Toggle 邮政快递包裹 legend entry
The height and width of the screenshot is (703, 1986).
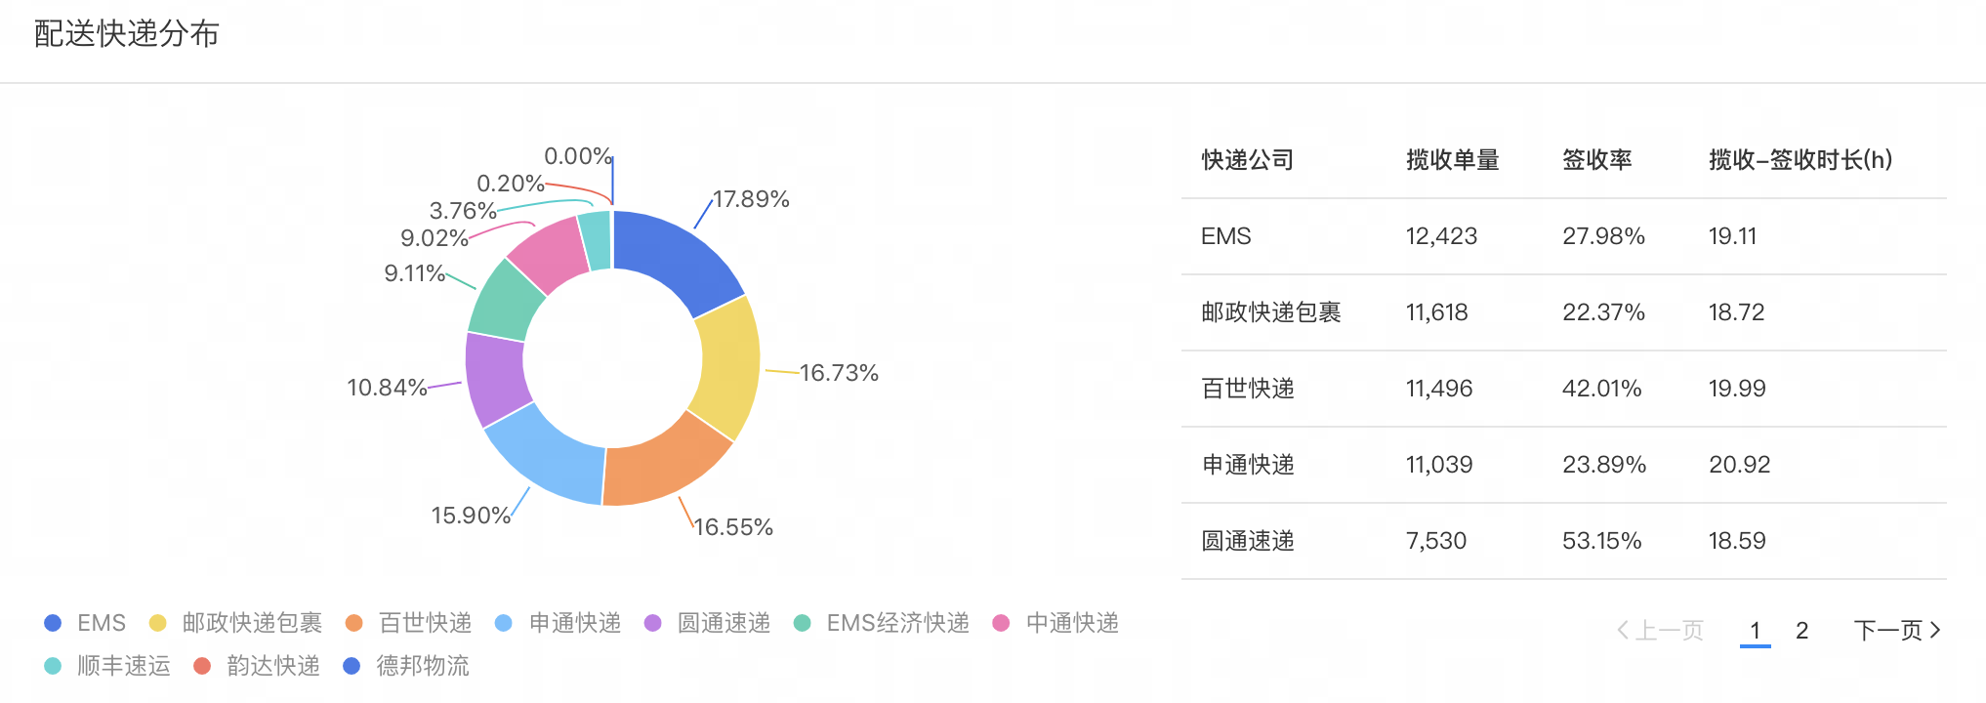pyautogui.click(x=235, y=623)
